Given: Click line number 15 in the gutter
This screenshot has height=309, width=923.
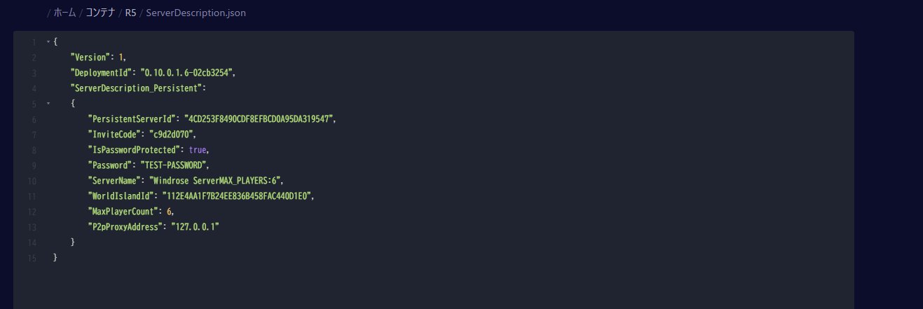Looking at the screenshot, I should tap(32, 258).
